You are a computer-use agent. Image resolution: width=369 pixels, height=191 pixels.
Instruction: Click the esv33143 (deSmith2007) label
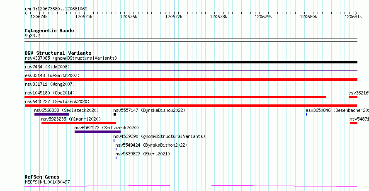[x=52, y=75]
